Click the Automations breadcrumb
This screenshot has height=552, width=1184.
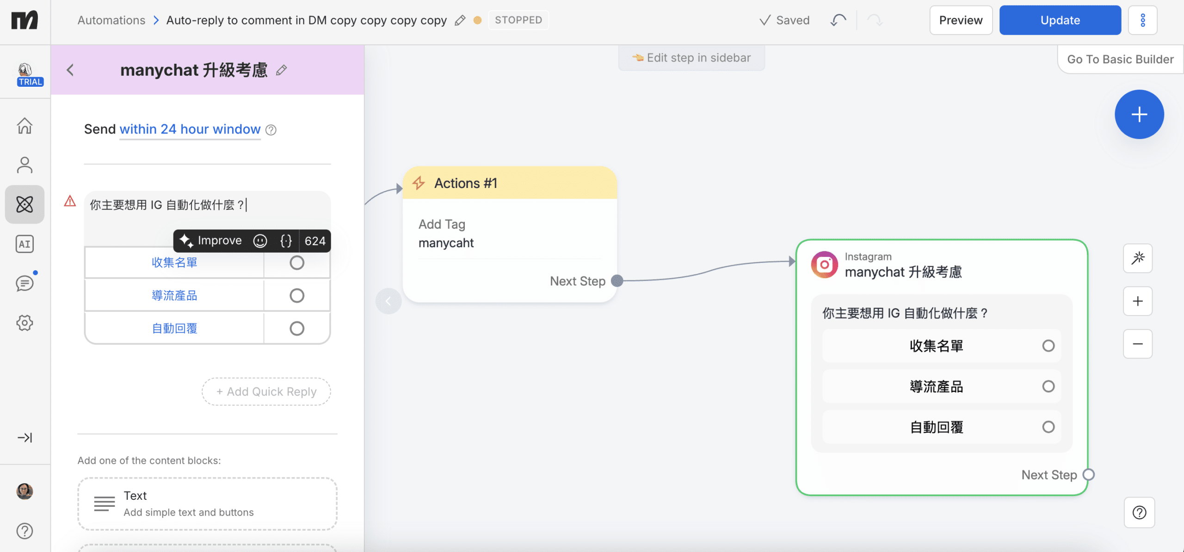tap(111, 20)
